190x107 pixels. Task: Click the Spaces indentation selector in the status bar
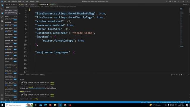point(149,102)
